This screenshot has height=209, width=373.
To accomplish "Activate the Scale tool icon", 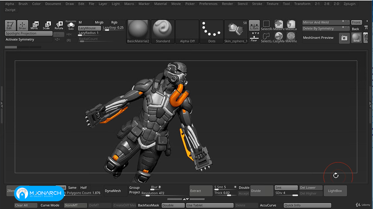I will (47, 25).
